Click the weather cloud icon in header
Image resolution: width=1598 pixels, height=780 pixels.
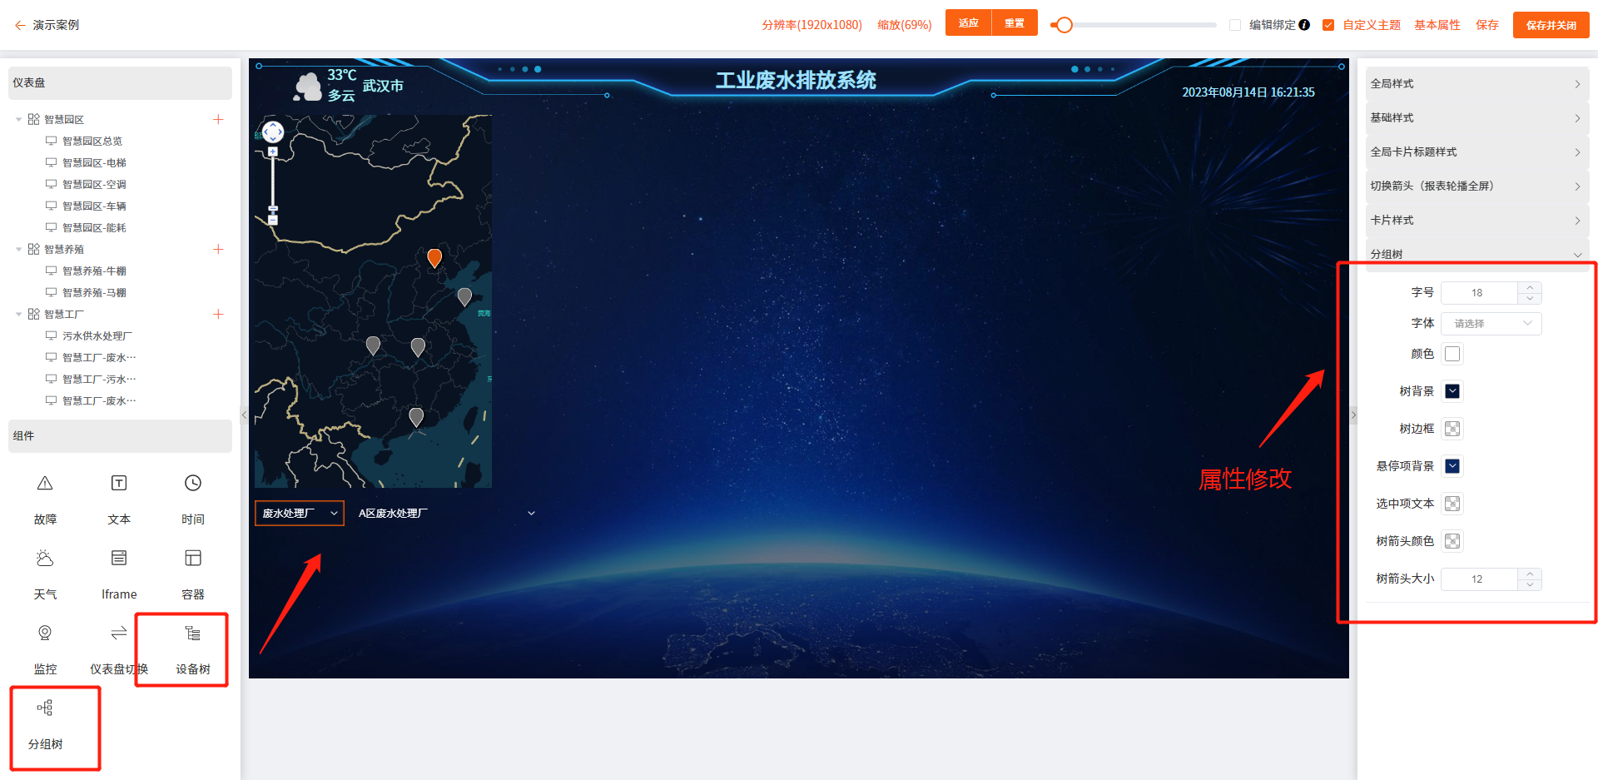tap(308, 87)
